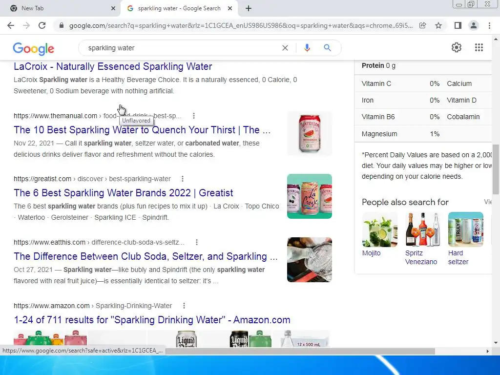Image resolution: width=500 pixels, height=375 pixels.
Task: Open more options for amazon.com result
Action: (x=184, y=306)
